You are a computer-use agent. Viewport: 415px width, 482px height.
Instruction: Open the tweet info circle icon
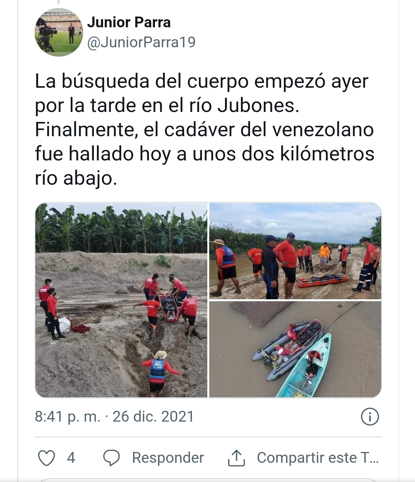(370, 417)
